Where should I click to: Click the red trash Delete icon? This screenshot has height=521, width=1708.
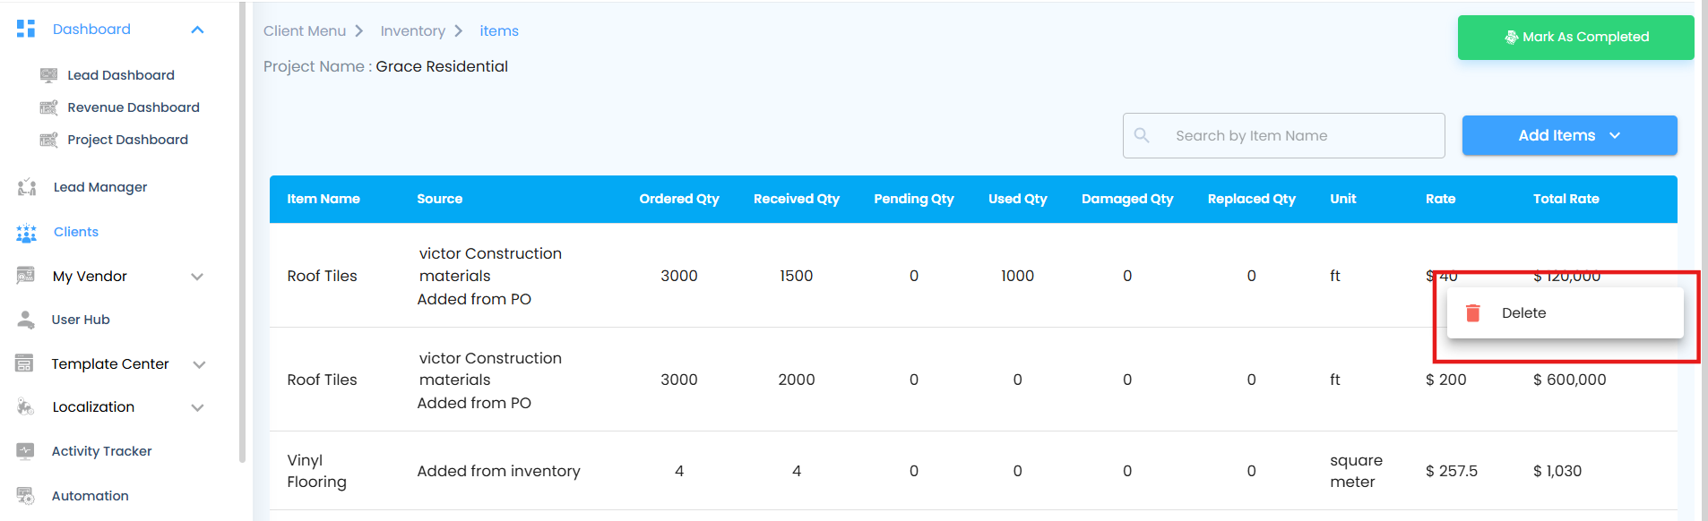[x=1472, y=313]
